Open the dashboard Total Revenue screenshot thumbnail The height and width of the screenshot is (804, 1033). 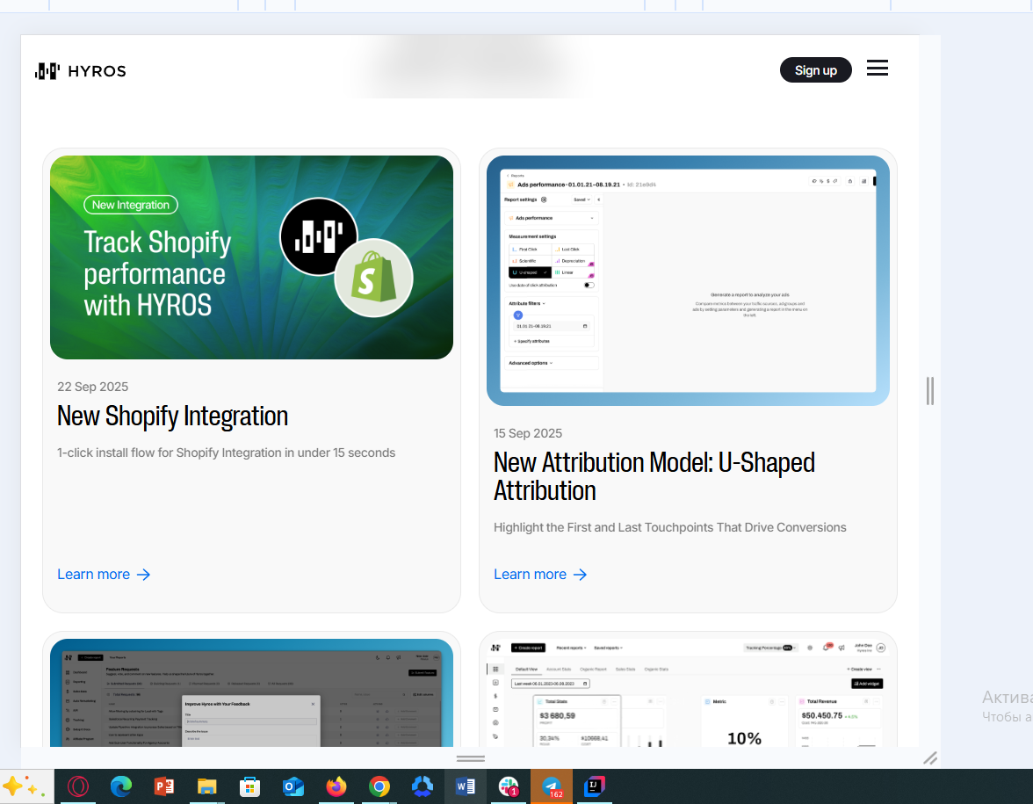(688, 692)
